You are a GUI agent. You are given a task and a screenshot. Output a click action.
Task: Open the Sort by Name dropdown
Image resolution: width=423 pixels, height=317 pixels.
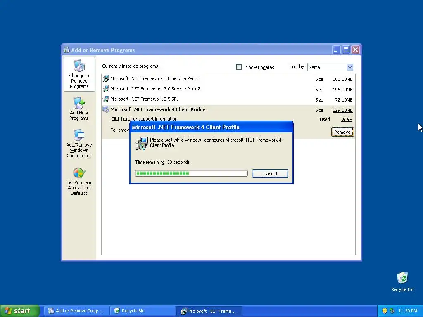(330, 67)
